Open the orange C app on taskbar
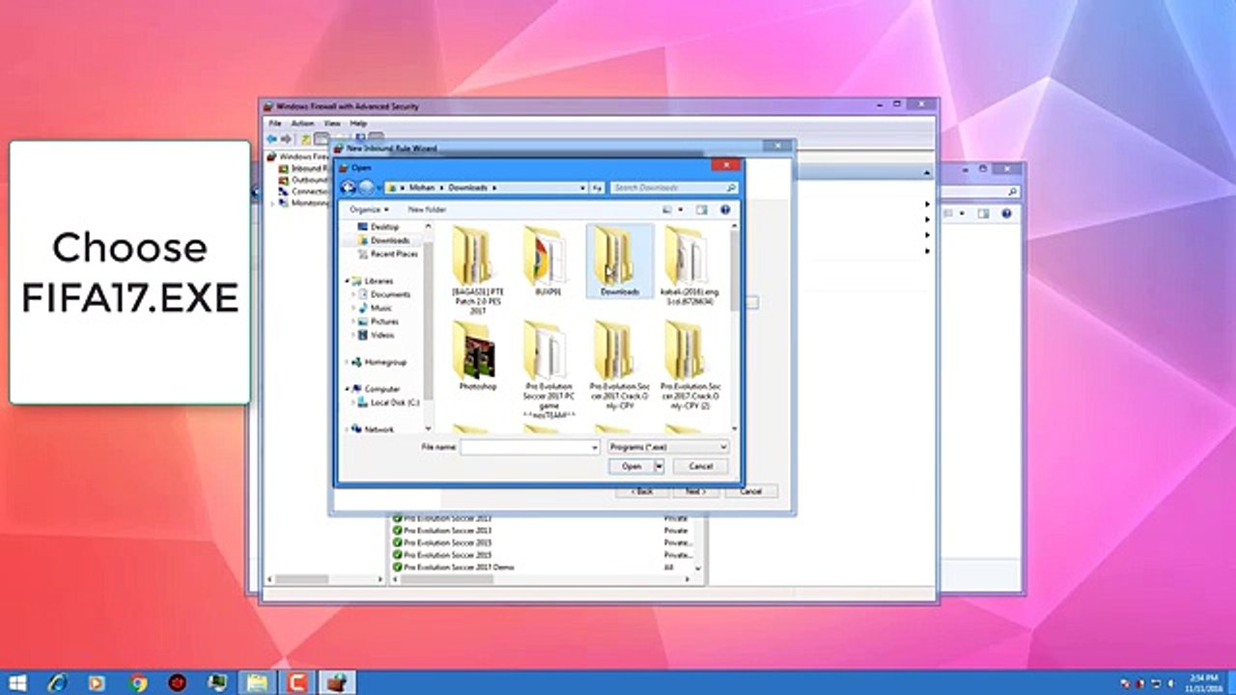Viewport: 1236px width, 695px height. coord(297,682)
